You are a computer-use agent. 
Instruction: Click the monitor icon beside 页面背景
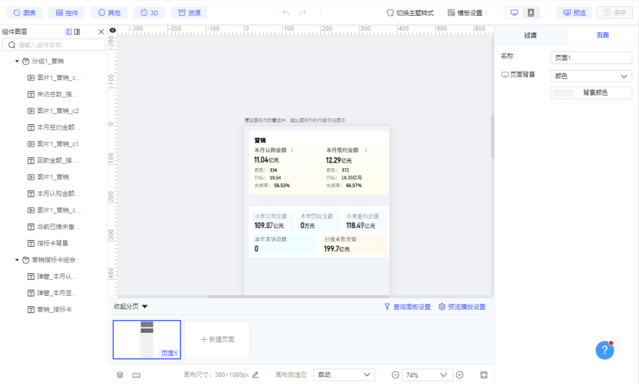pos(505,75)
